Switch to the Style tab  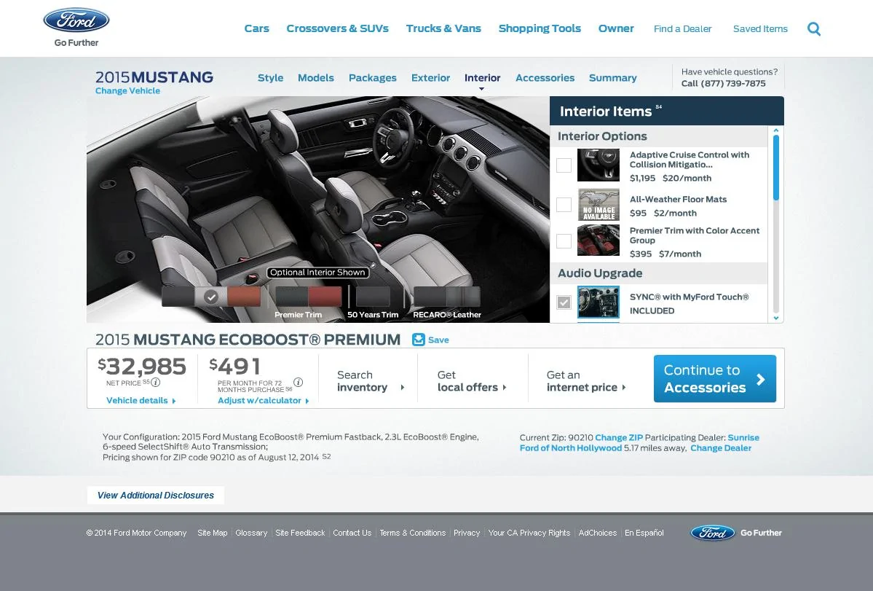pos(271,78)
